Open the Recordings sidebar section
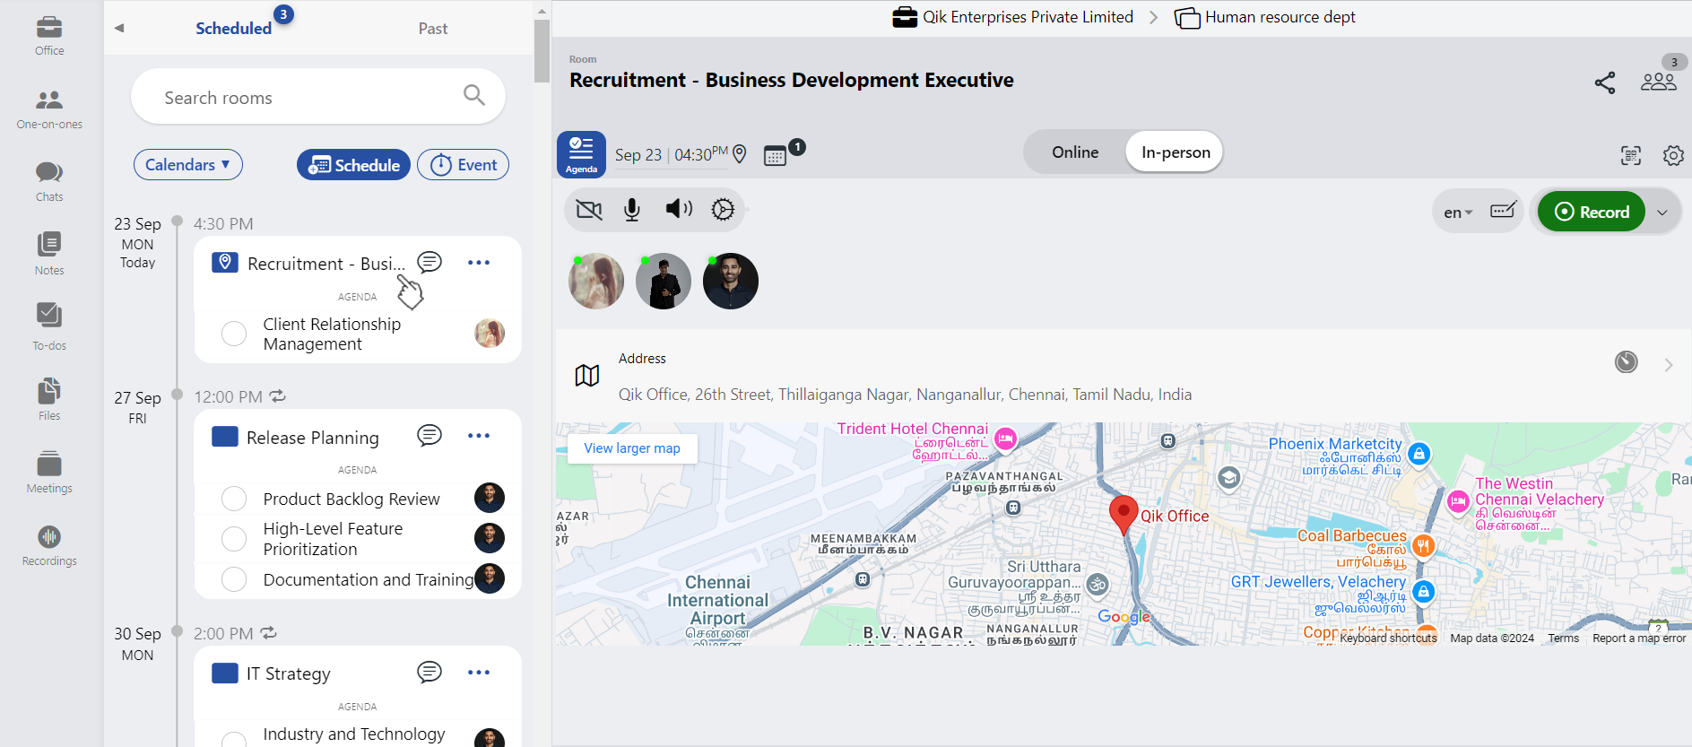This screenshot has width=1692, height=747. coord(49,546)
